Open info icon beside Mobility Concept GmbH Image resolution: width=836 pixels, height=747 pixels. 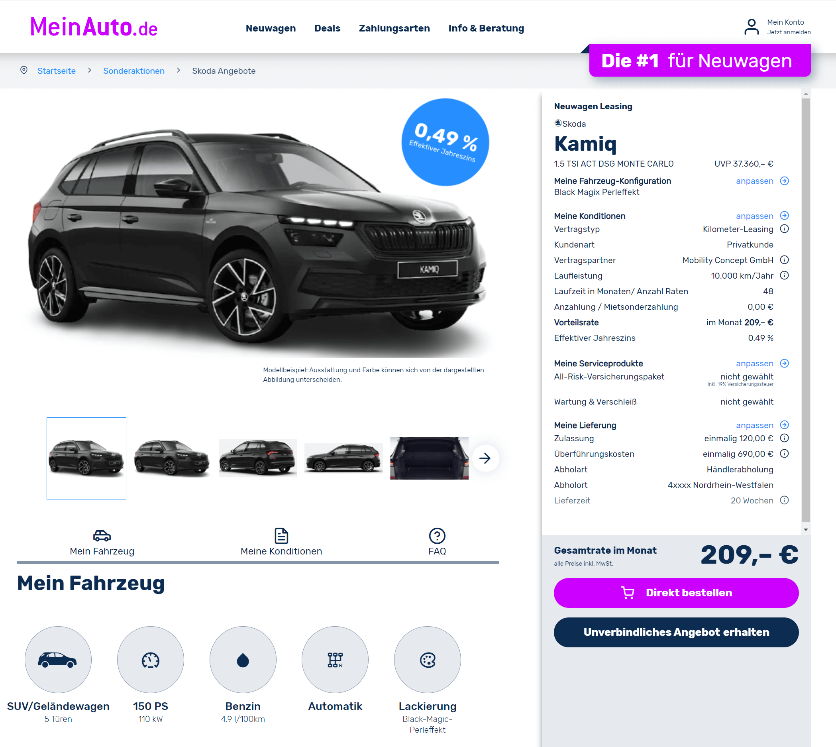point(784,260)
